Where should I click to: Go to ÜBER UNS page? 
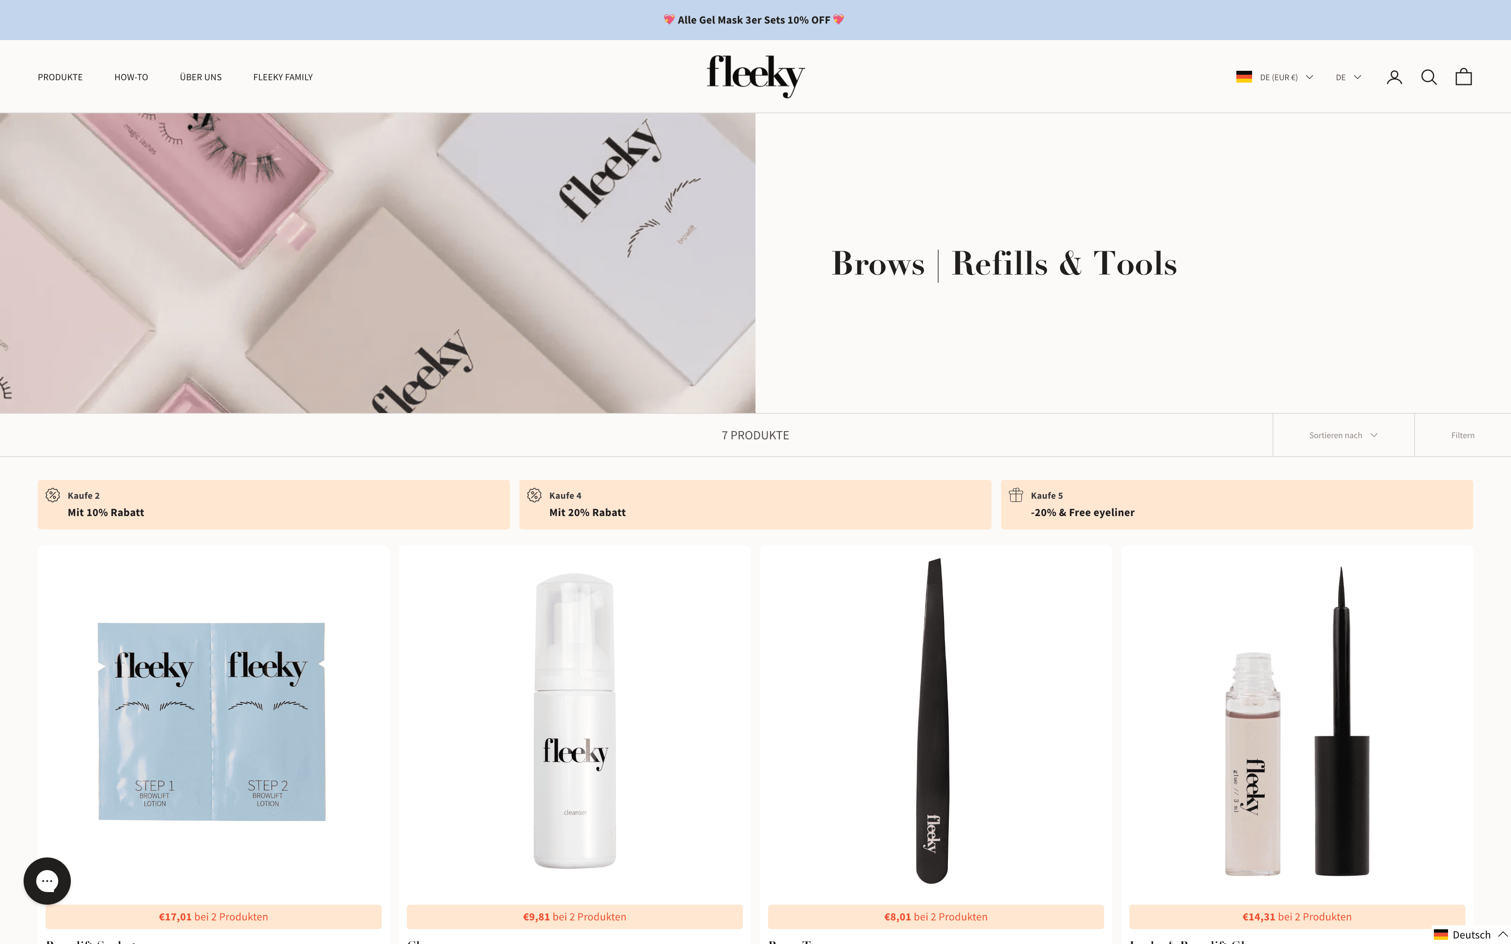pos(200,77)
